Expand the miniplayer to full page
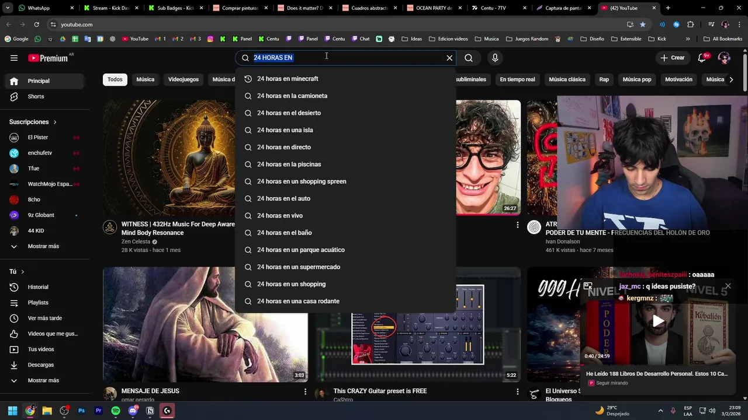The width and height of the screenshot is (748, 420). tap(588, 286)
